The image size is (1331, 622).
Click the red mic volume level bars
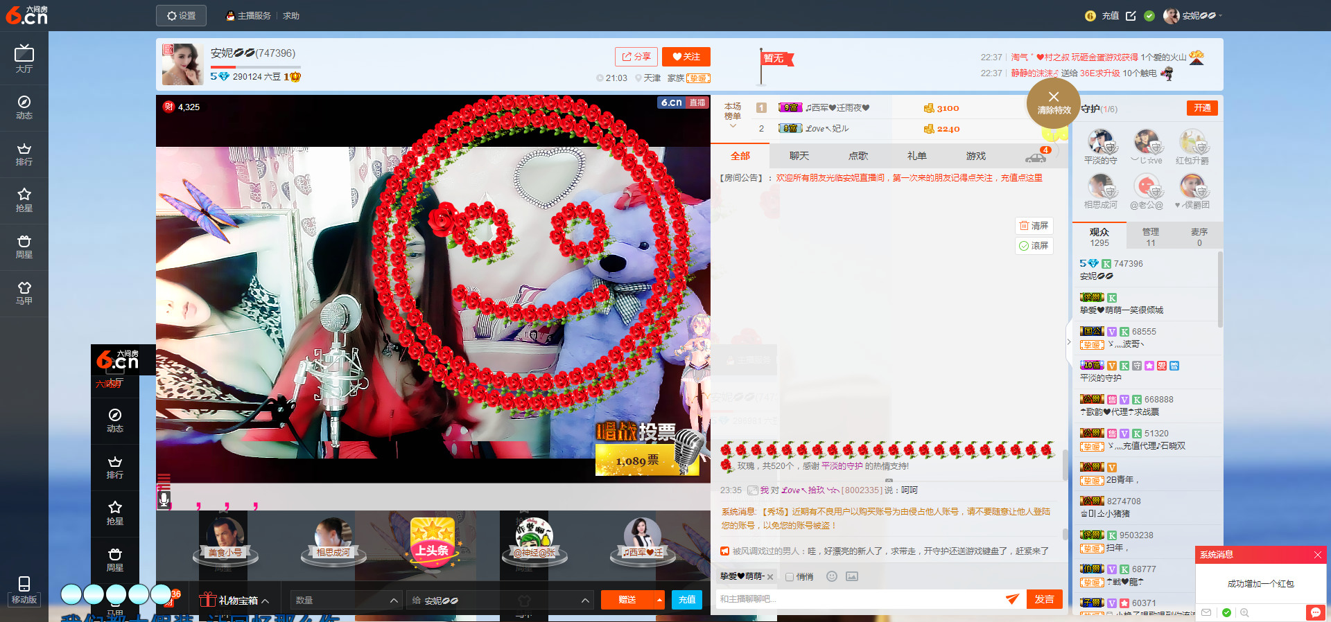click(164, 481)
